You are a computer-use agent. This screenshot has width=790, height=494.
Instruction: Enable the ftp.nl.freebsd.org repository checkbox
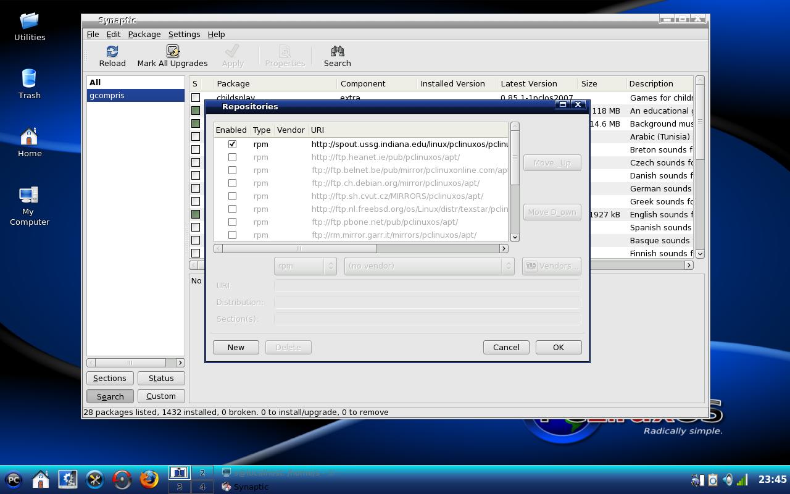click(x=232, y=209)
